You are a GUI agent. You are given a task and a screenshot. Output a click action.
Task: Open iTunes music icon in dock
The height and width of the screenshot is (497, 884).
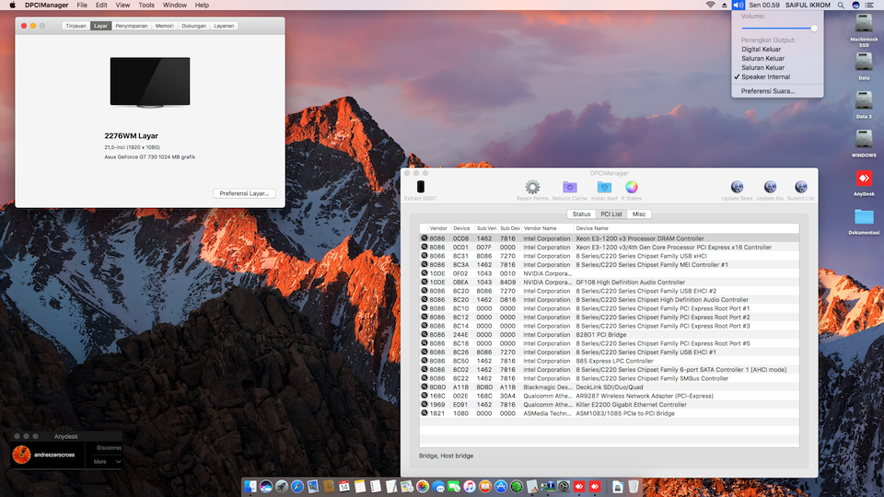[469, 486]
